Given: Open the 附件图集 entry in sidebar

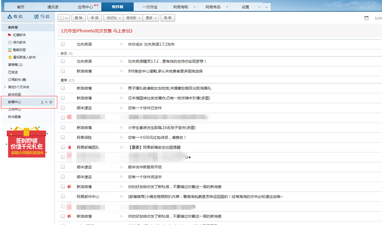Looking at the screenshot, I should (x=14, y=117).
